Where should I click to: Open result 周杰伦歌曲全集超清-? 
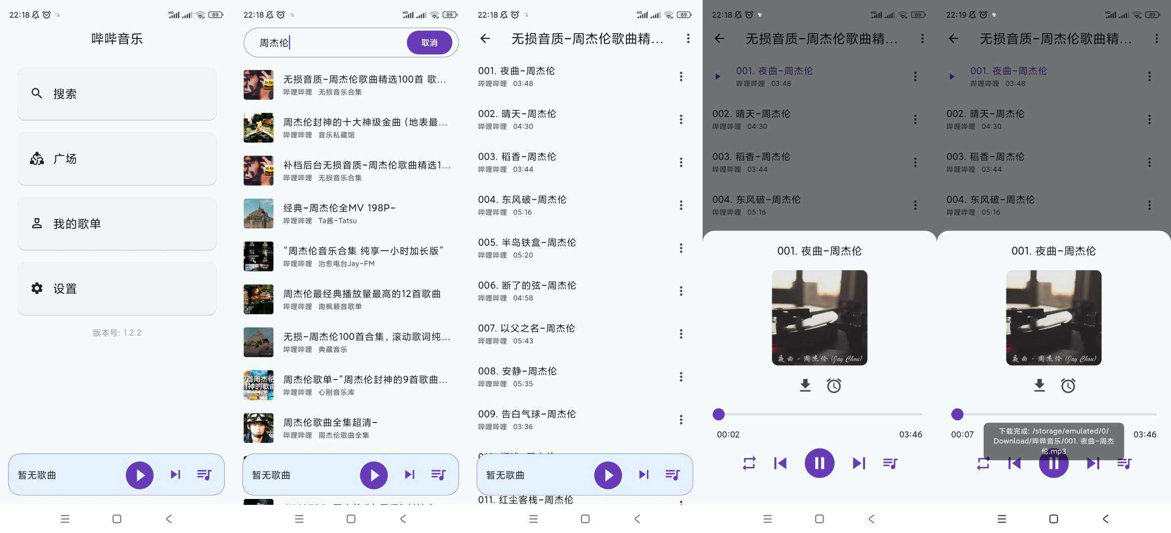351,428
